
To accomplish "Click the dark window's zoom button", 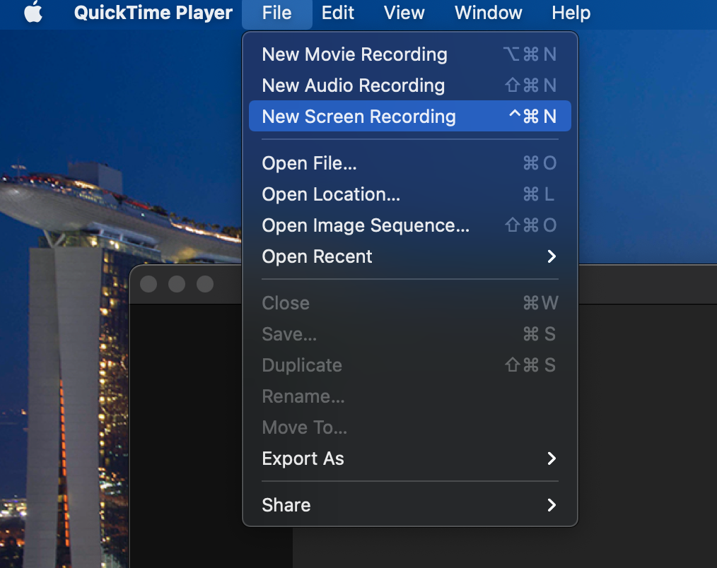I will coord(205,284).
